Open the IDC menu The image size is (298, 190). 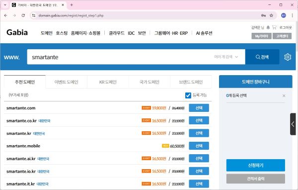(131, 33)
